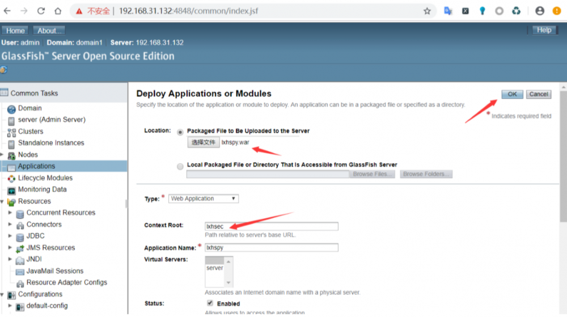Expand the JDBC node
This screenshot has height=317, width=567.
pyautogui.click(x=10, y=236)
